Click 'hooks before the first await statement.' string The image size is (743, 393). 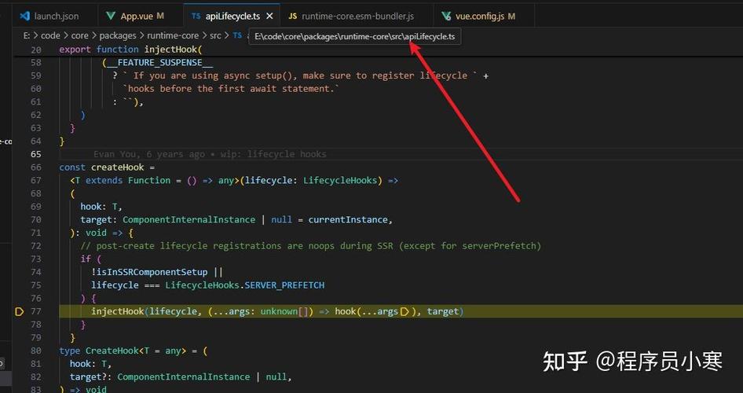pyautogui.click(x=232, y=89)
